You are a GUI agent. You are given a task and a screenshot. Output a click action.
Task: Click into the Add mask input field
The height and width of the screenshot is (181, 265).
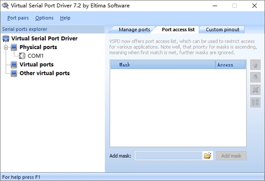169,156
